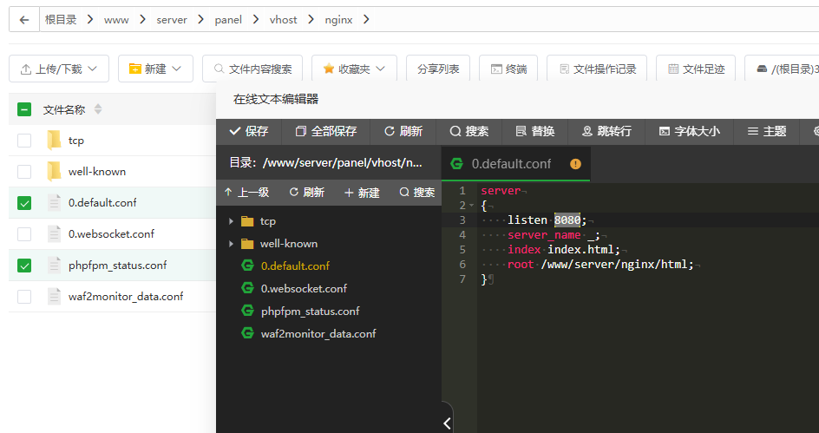Screen dimensions: 819x433
Task: Expand the chevron after nginx in the path
Action: 366,20
